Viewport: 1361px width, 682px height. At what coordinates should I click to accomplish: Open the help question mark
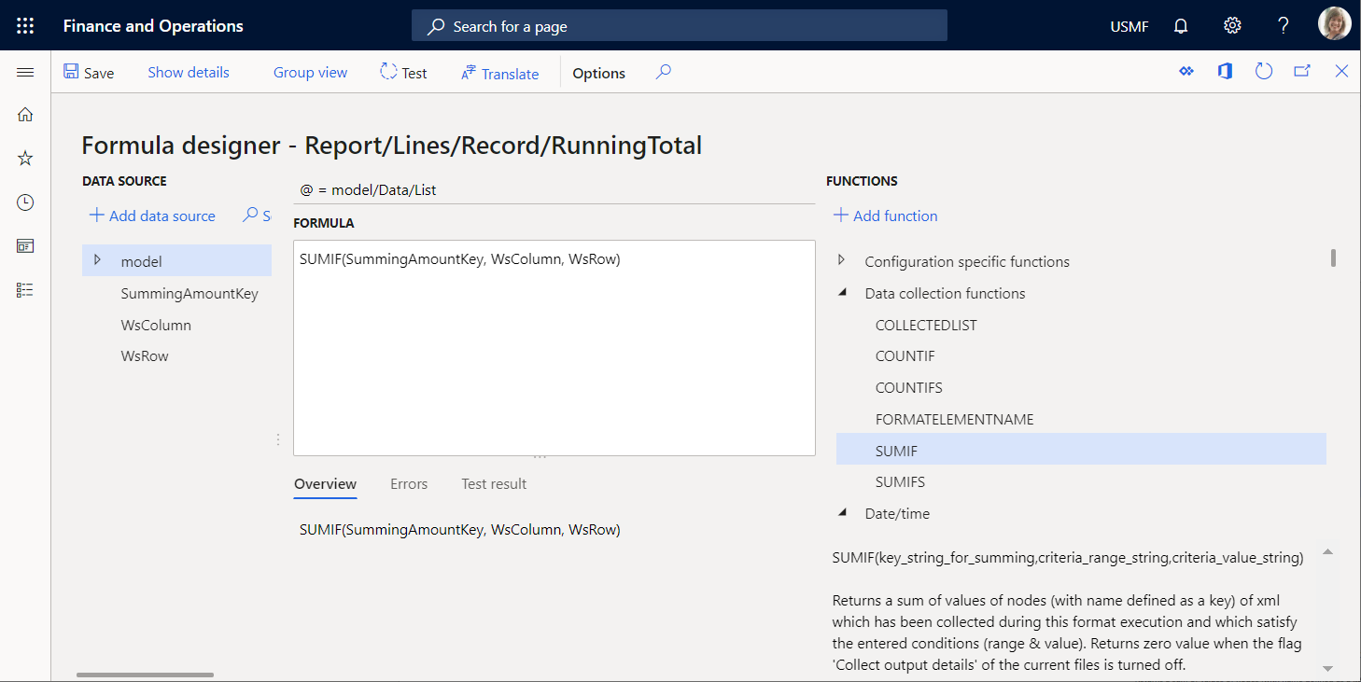[x=1284, y=26]
